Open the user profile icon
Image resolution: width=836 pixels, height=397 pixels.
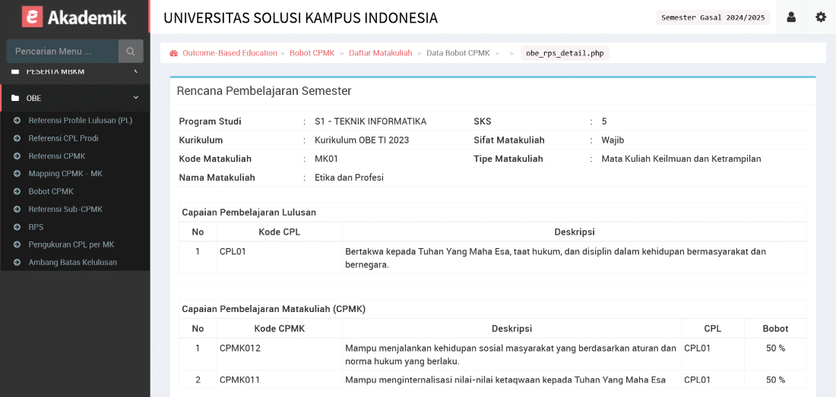pos(791,17)
